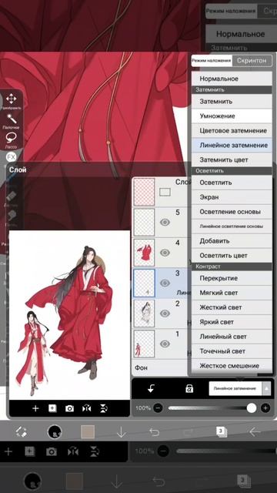Tap the rectangle icon on the selection layer
The width and height of the screenshot is (277, 493).
pos(165,192)
